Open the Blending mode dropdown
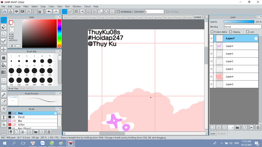 [242, 27]
